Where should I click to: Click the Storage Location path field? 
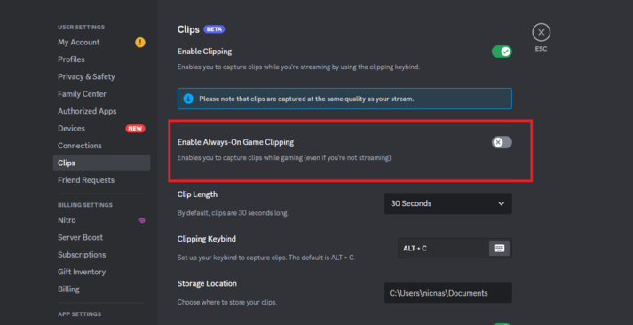pos(448,293)
